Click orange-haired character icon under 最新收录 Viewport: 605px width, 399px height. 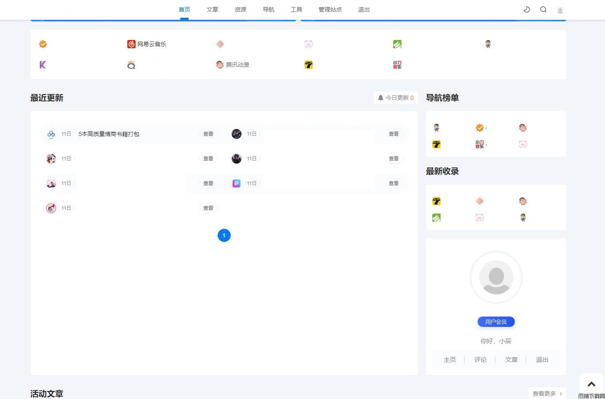[523, 201]
